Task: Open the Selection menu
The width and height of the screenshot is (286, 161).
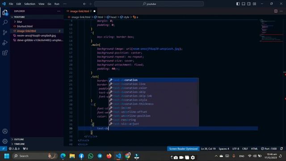Action: 30,4
